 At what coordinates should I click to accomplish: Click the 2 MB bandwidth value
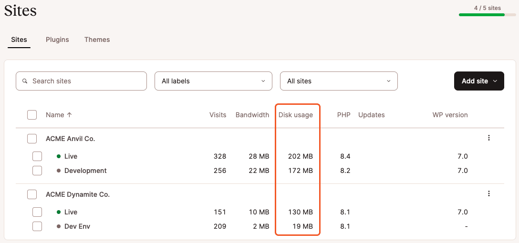[x=261, y=226]
